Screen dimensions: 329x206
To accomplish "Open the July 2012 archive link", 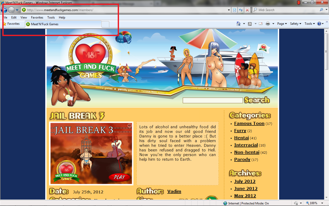I will tap(245, 181).
